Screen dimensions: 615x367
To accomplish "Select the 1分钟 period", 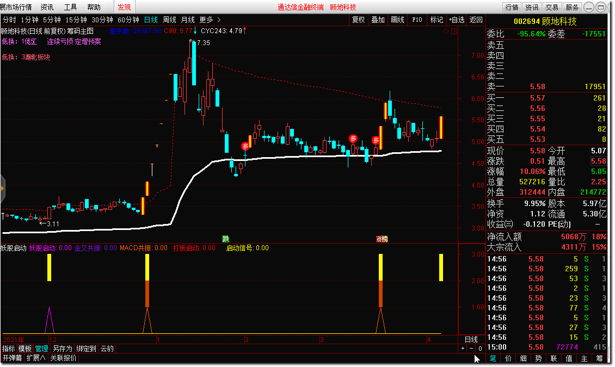I will point(30,20).
